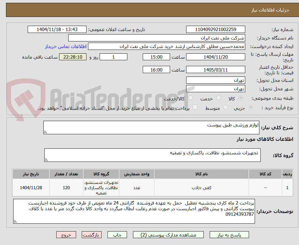
Task: Click the بازگشت back button
Action: (91, 235)
